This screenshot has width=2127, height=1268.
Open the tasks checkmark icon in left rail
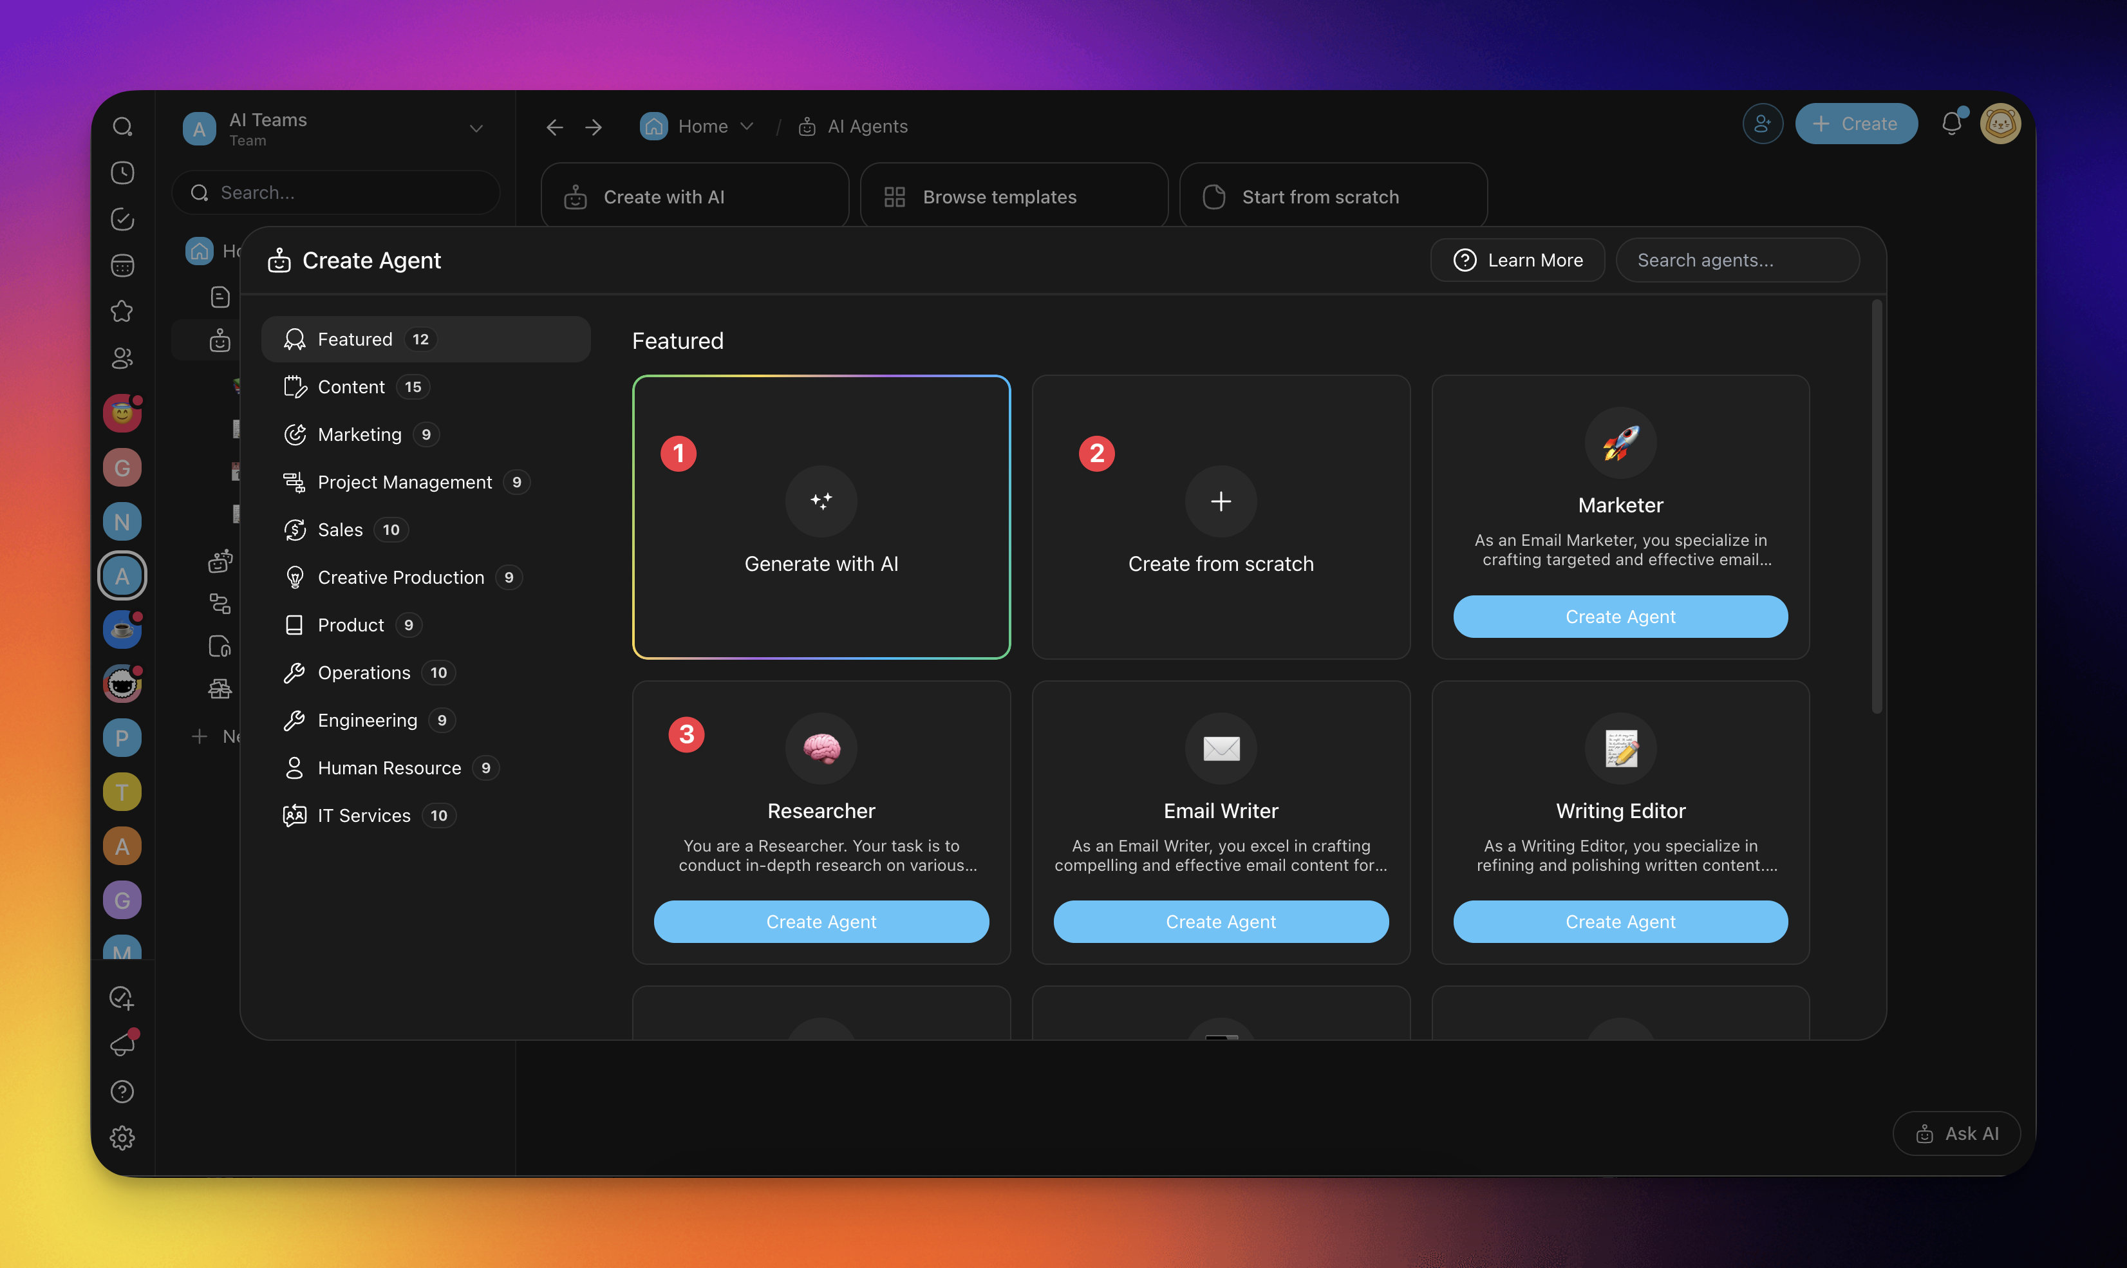point(122,219)
